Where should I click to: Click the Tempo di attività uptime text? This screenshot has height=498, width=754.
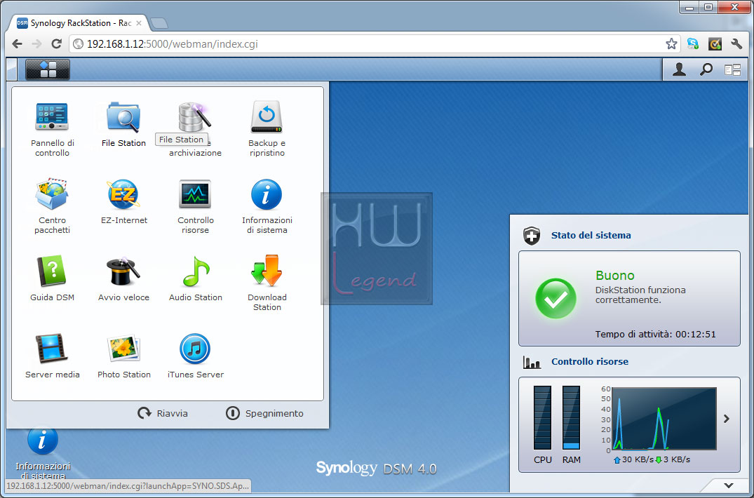coord(655,335)
